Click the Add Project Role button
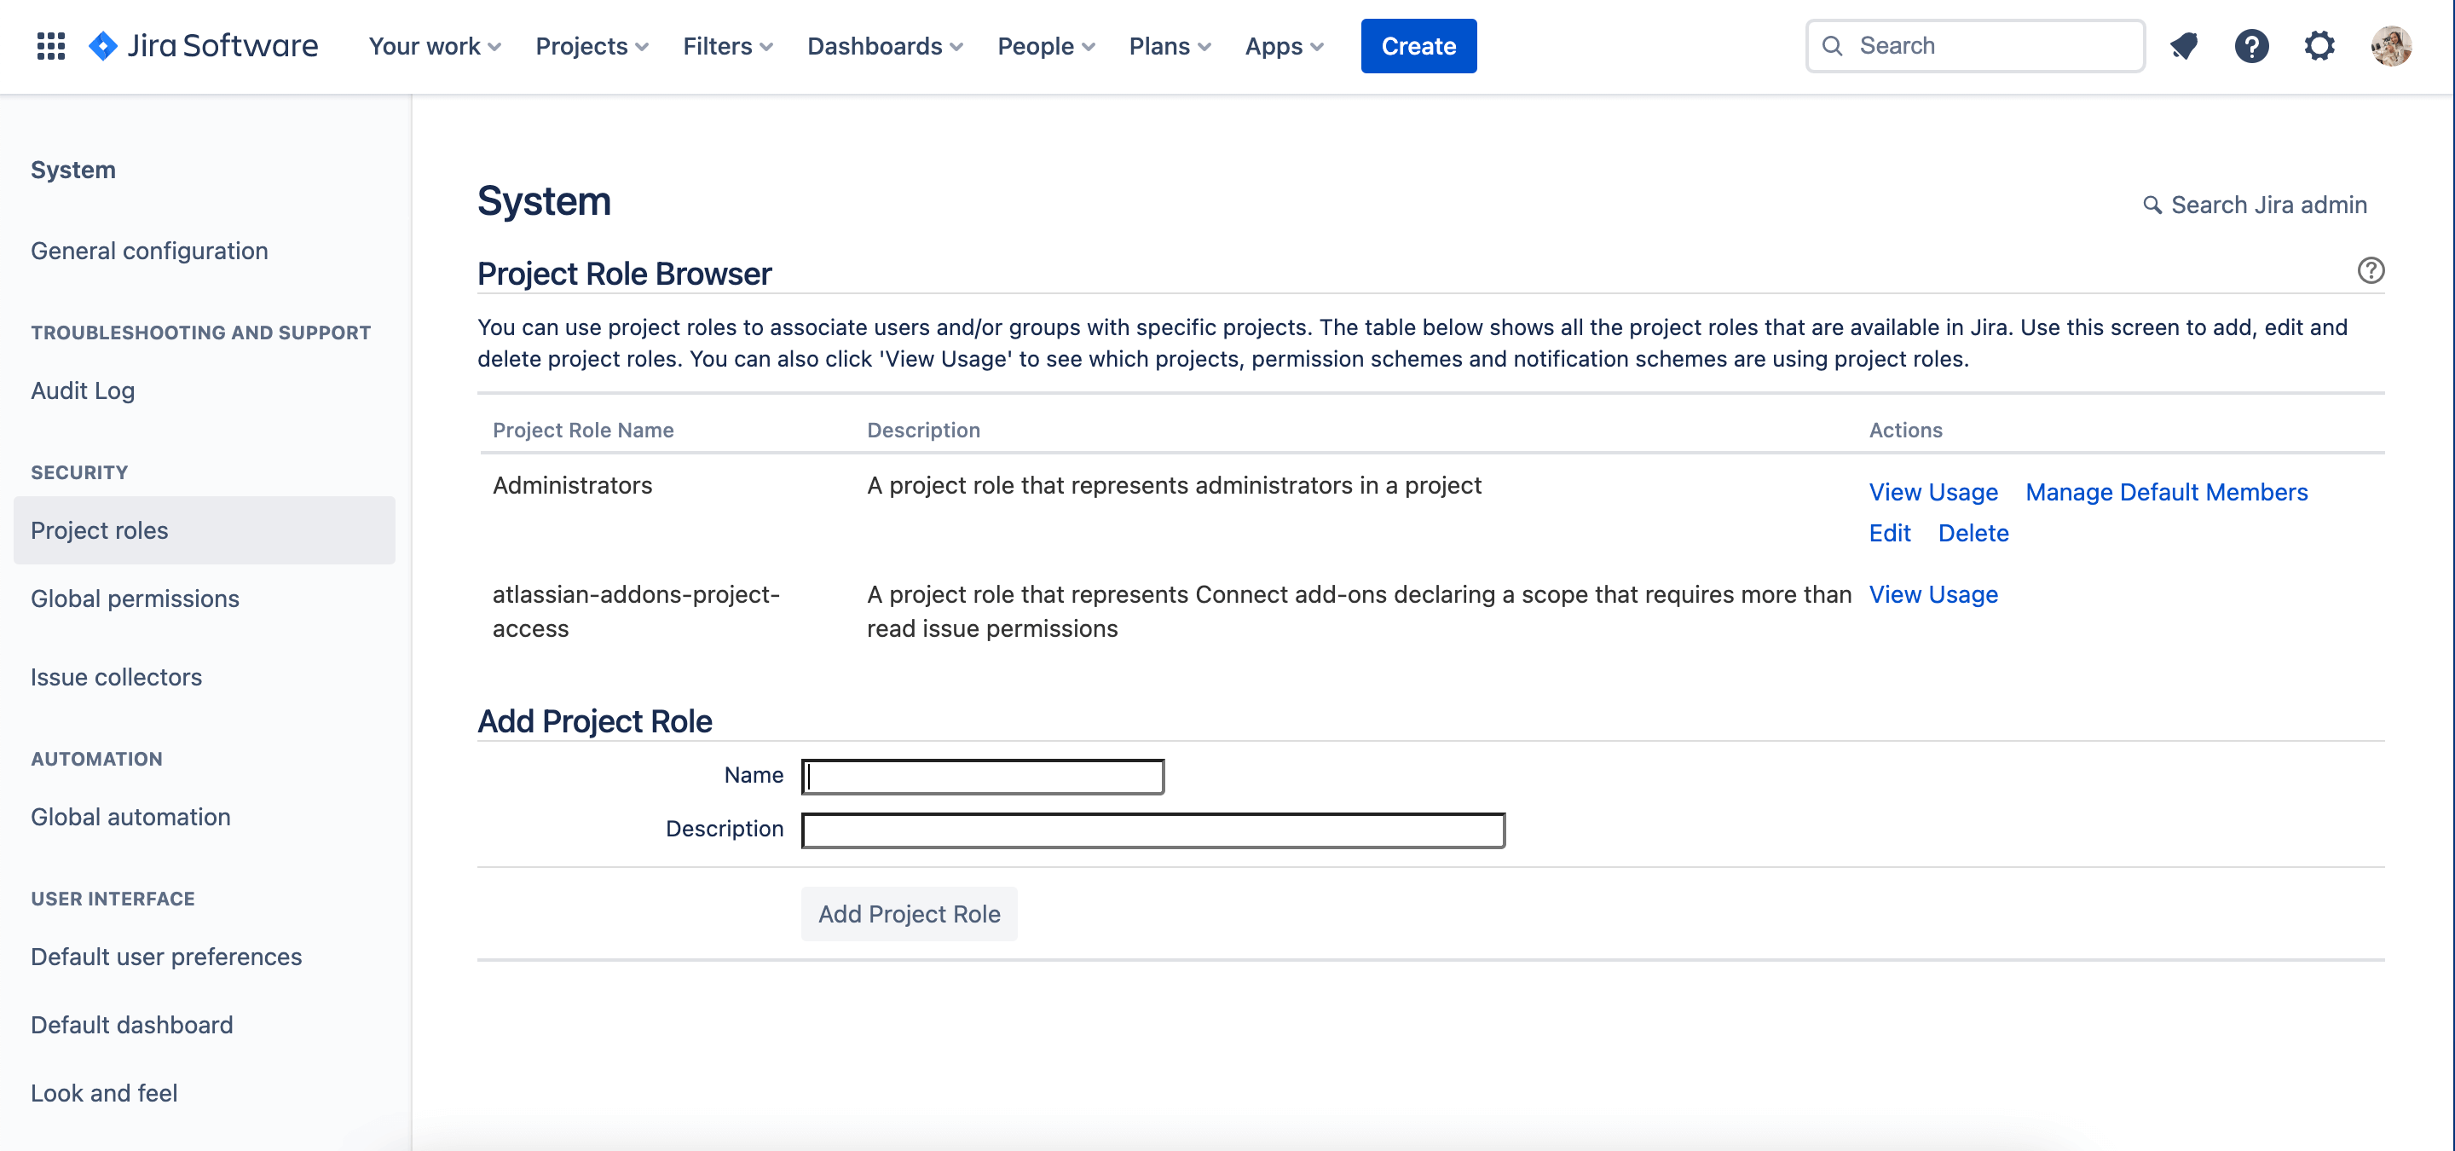 (x=908, y=913)
